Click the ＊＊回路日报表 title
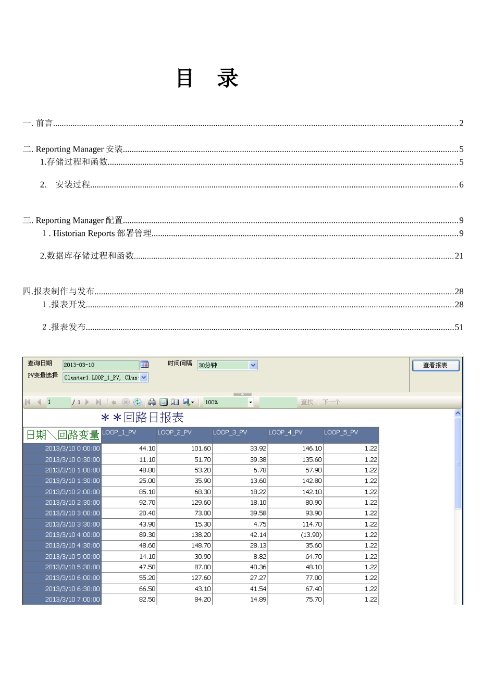The height and width of the screenshot is (700, 495). tap(142, 417)
